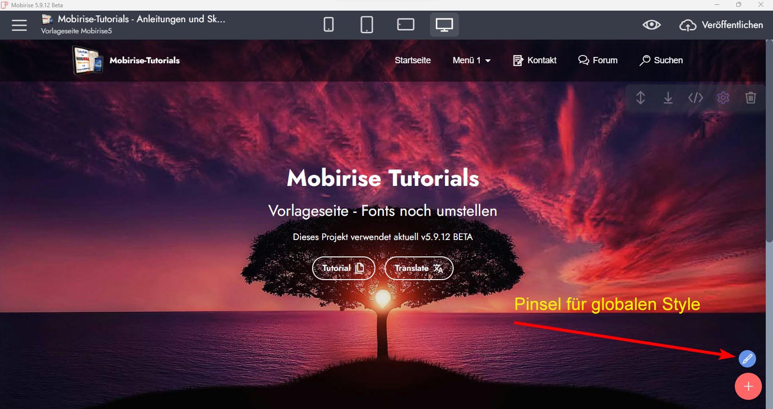This screenshot has width=773, height=409.
Task: Open the block code editor icon
Action: (x=695, y=98)
